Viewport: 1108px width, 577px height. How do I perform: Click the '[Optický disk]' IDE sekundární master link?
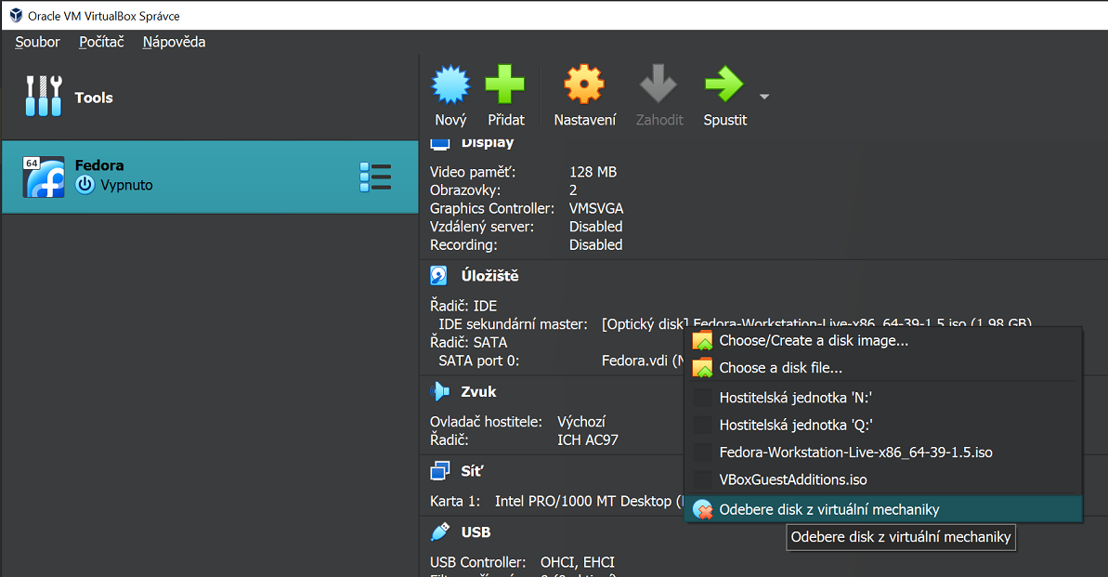(x=644, y=324)
